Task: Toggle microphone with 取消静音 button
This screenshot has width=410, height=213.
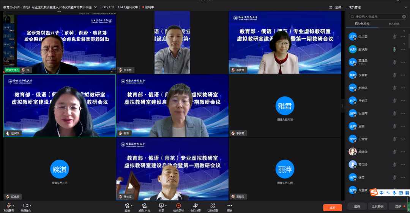Action: (8, 205)
